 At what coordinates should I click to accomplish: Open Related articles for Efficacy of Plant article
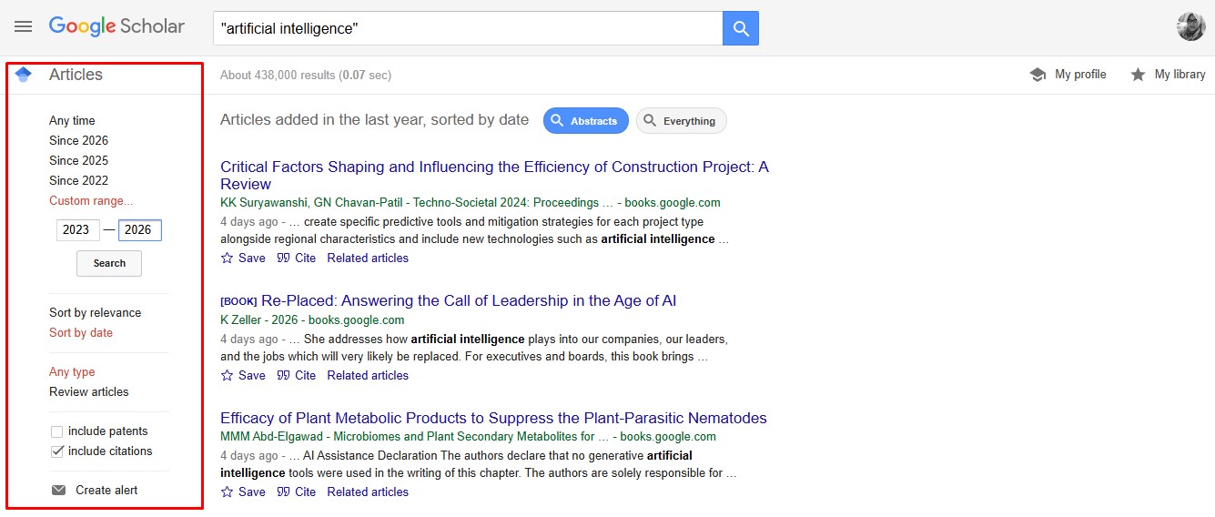tap(368, 492)
